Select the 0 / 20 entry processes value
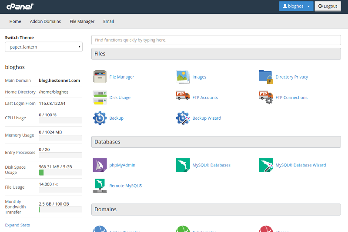Screen dimensions: 348x232 pyautogui.click(x=44, y=150)
